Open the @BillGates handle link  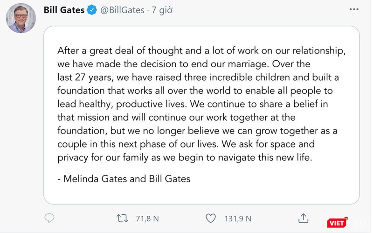coord(123,10)
